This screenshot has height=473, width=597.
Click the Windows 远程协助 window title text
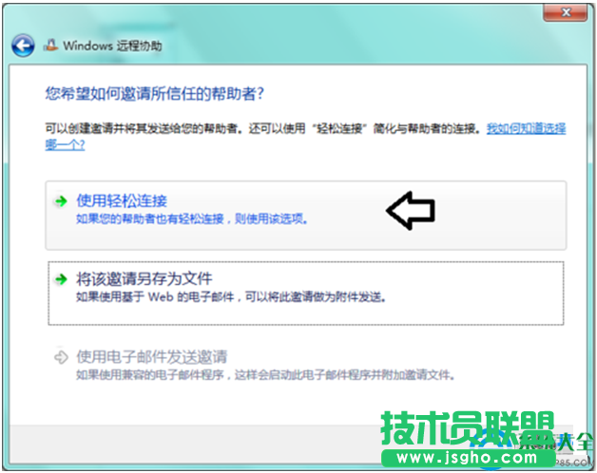112,46
